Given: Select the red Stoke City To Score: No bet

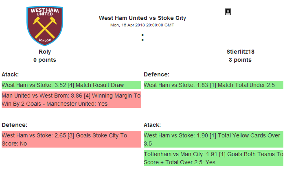Looking at the screenshot, I should (71, 139).
